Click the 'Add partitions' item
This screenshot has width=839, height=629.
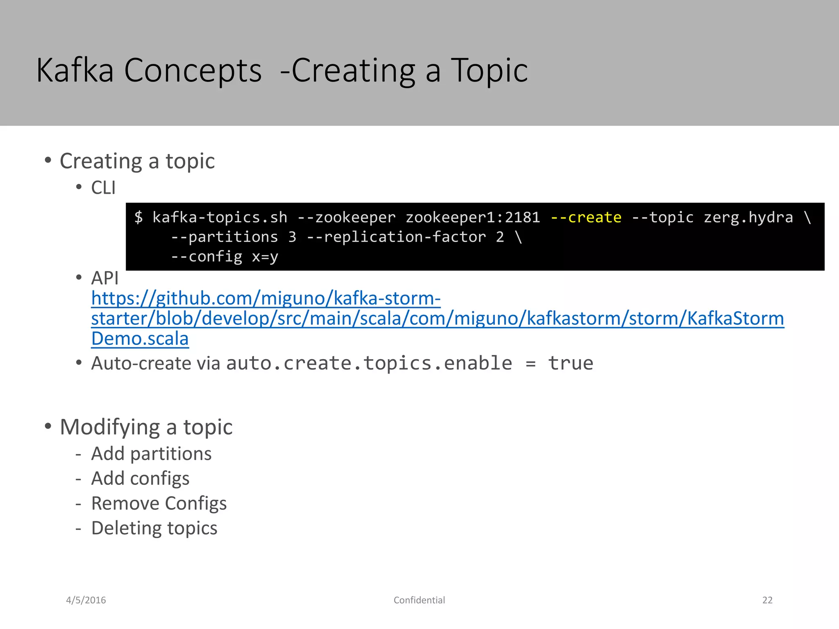151,454
